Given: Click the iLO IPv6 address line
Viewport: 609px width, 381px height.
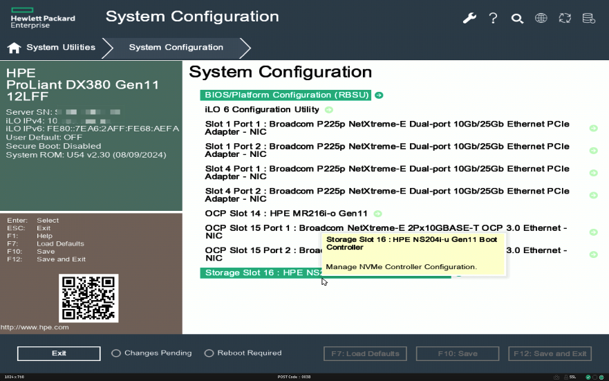Looking at the screenshot, I should (93, 129).
